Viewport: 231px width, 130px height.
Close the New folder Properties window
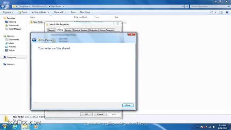coord(118,24)
